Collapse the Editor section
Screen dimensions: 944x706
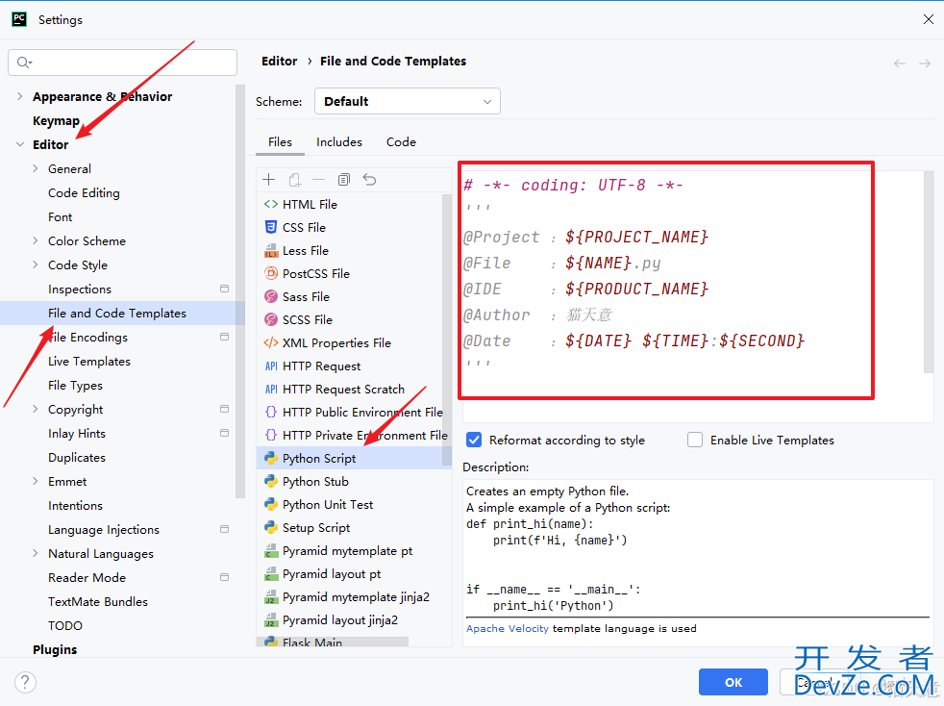20,144
